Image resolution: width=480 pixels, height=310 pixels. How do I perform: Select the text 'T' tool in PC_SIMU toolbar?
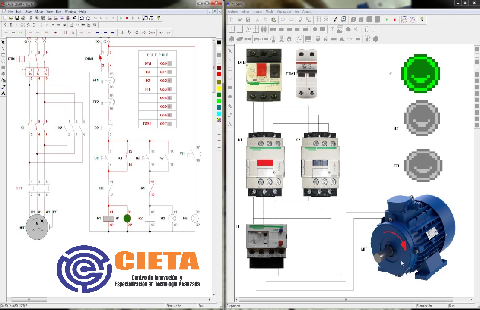(x=332, y=29)
